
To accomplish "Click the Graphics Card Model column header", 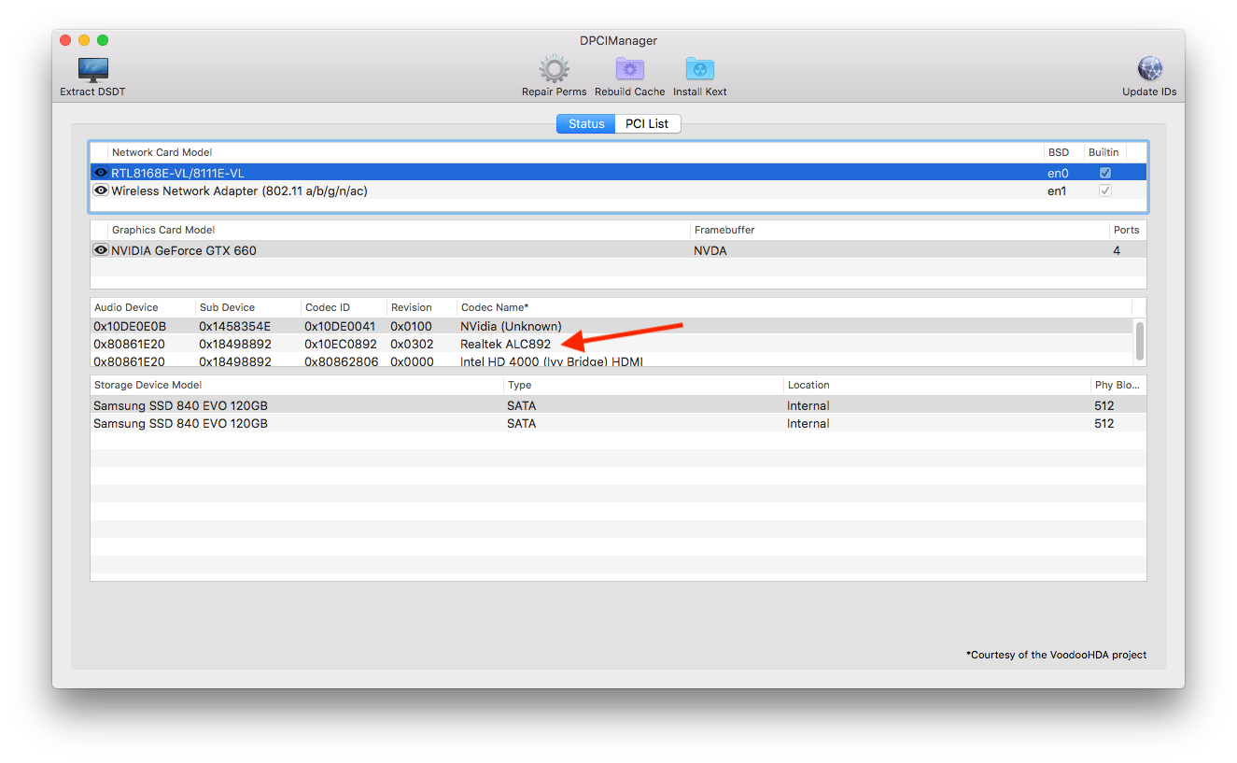I will tap(399, 230).
